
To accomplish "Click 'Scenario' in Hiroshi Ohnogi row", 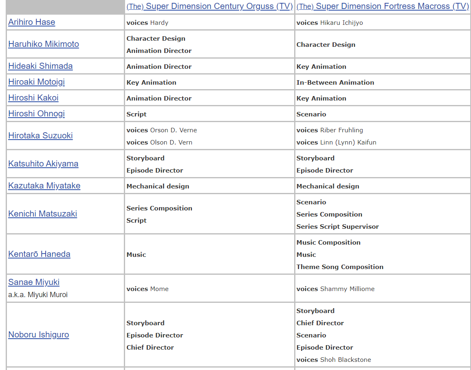I will [311, 114].
